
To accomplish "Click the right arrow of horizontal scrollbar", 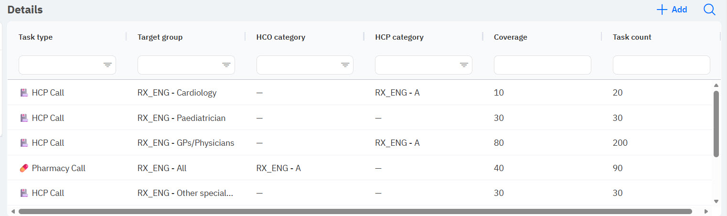I will pos(706,211).
